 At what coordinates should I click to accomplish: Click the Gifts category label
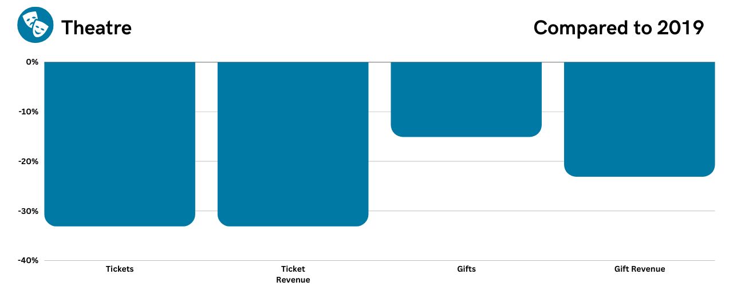pos(466,269)
